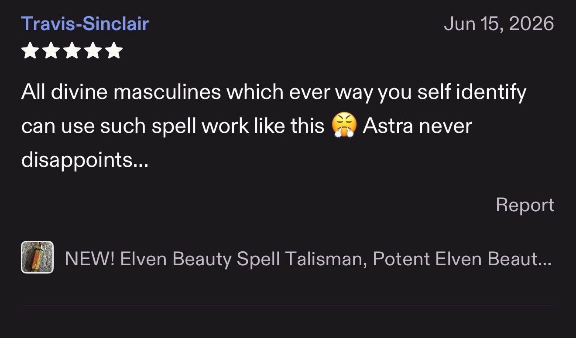The height and width of the screenshot is (338, 576).
Task: Open the talisman product thumbnail
Action: pos(38,257)
